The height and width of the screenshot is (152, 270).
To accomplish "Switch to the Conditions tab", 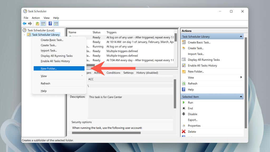I will (113, 73).
